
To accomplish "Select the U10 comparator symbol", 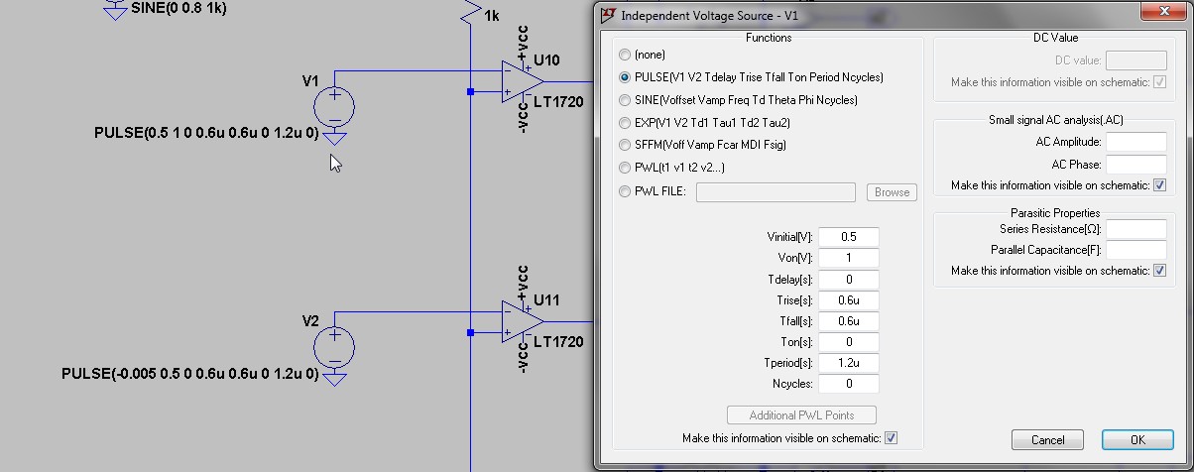I will [x=522, y=80].
